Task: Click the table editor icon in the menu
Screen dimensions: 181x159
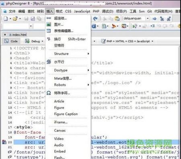Action: pyautogui.click(x=49, y=31)
